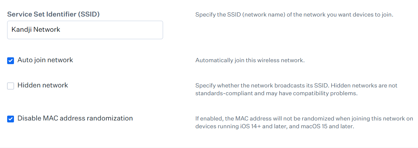418x148 pixels.
Task: Click the Hidden network label text
Action: pyautogui.click(x=43, y=85)
